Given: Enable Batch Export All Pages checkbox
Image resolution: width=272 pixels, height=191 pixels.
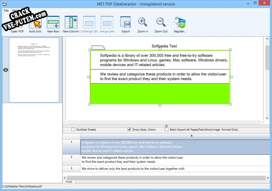Looking at the screenshot, I should click(x=167, y=130).
